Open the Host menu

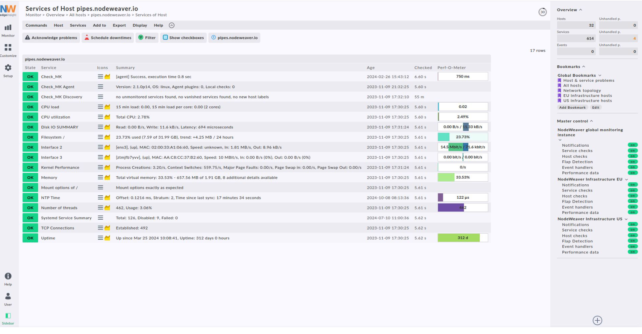click(59, 25)
